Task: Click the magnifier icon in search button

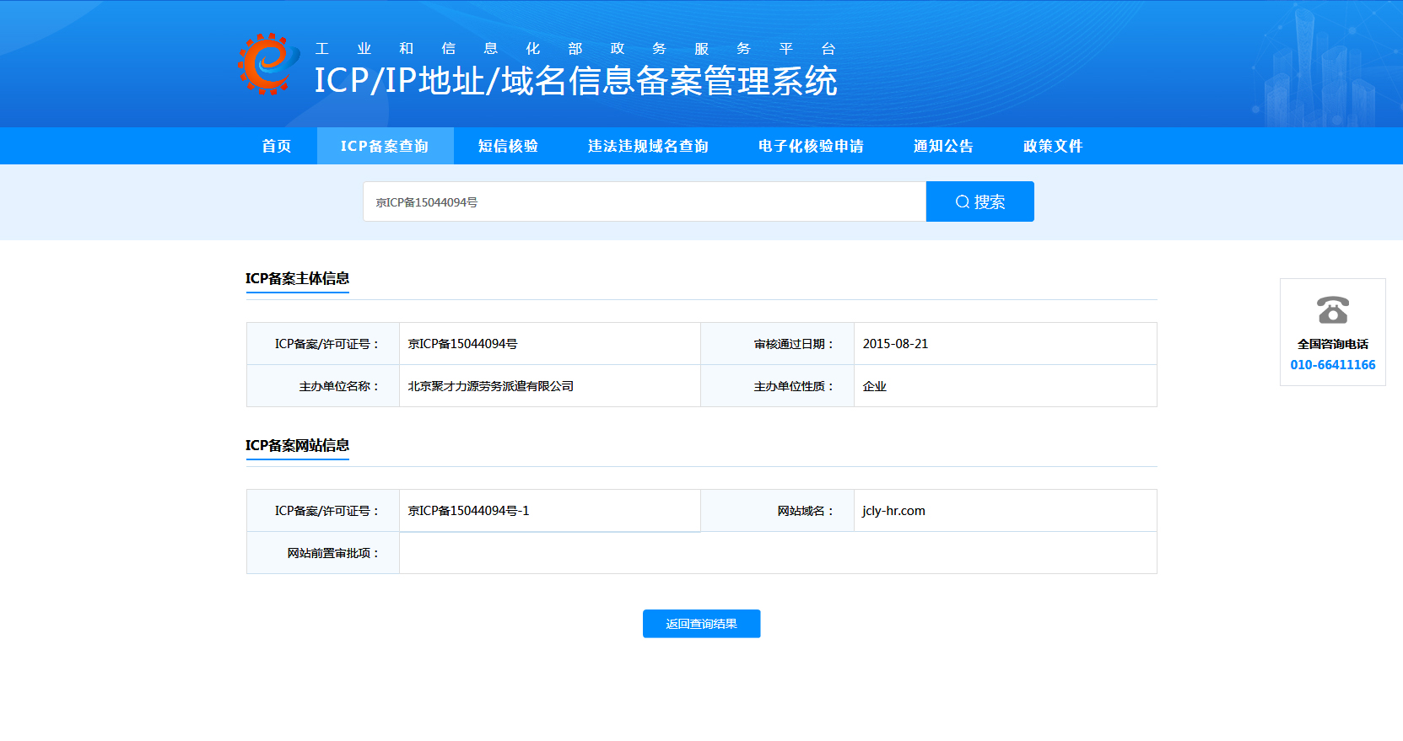Action: [x=962, y=202]
